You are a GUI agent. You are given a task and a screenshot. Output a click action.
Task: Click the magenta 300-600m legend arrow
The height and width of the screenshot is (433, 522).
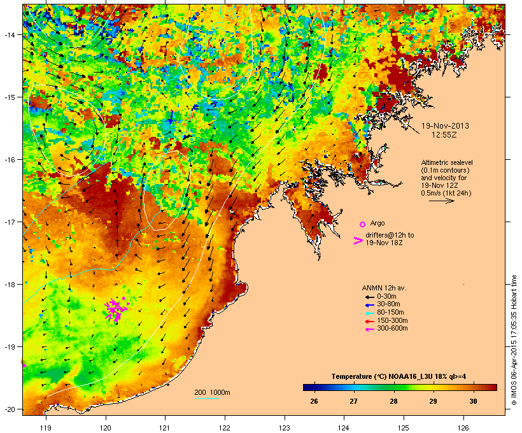point(369,329)
